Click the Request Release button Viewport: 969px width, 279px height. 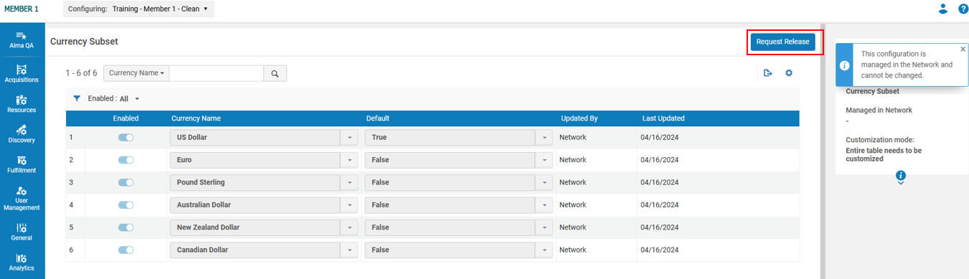pos(783,42)
